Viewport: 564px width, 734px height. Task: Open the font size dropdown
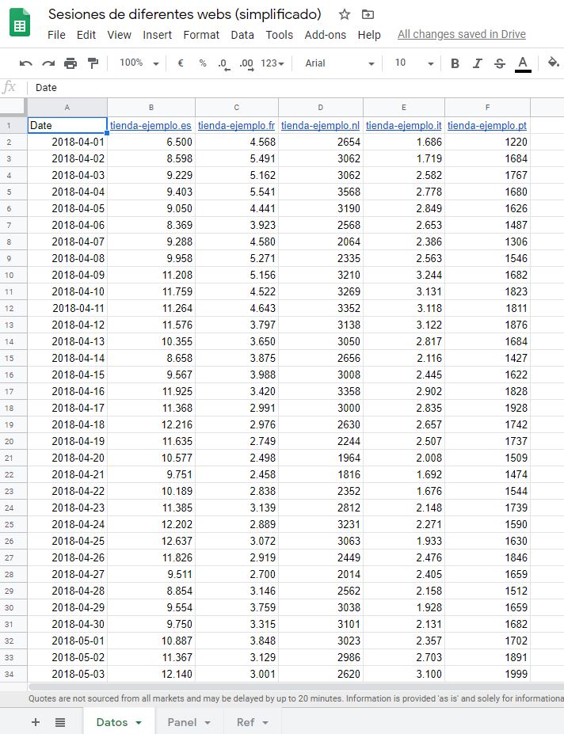point(413,63)
